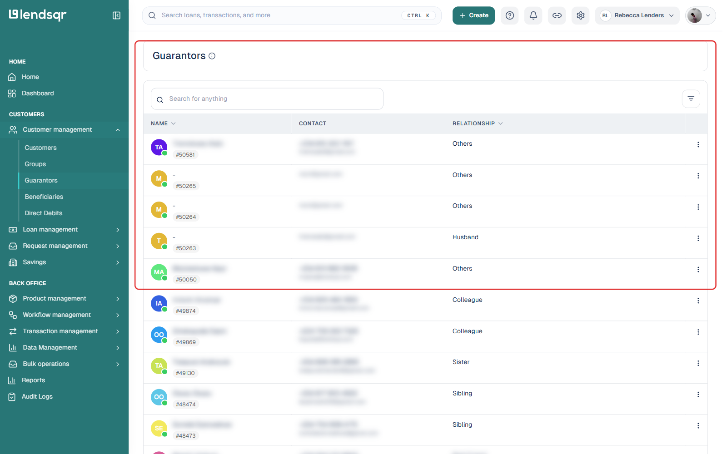Collapse the sidebar with the panel icon
The width and height of the screenshot is (727, 454).
(x=116, y=15)
